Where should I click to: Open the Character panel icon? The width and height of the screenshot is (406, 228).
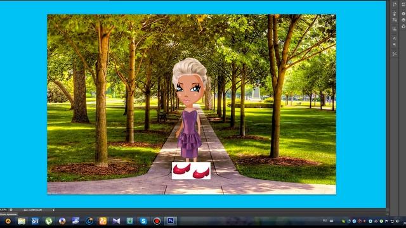click(x=395, y=38)
